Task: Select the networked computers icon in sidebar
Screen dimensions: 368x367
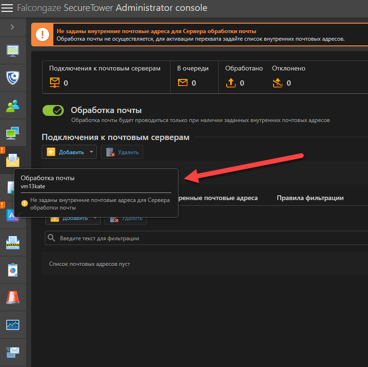Action: click(x=13, y=133)
